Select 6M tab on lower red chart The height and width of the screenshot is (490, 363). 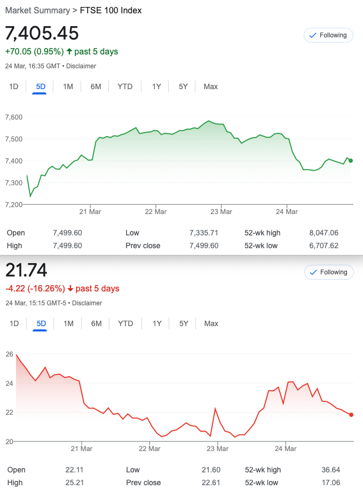[96, 323]
